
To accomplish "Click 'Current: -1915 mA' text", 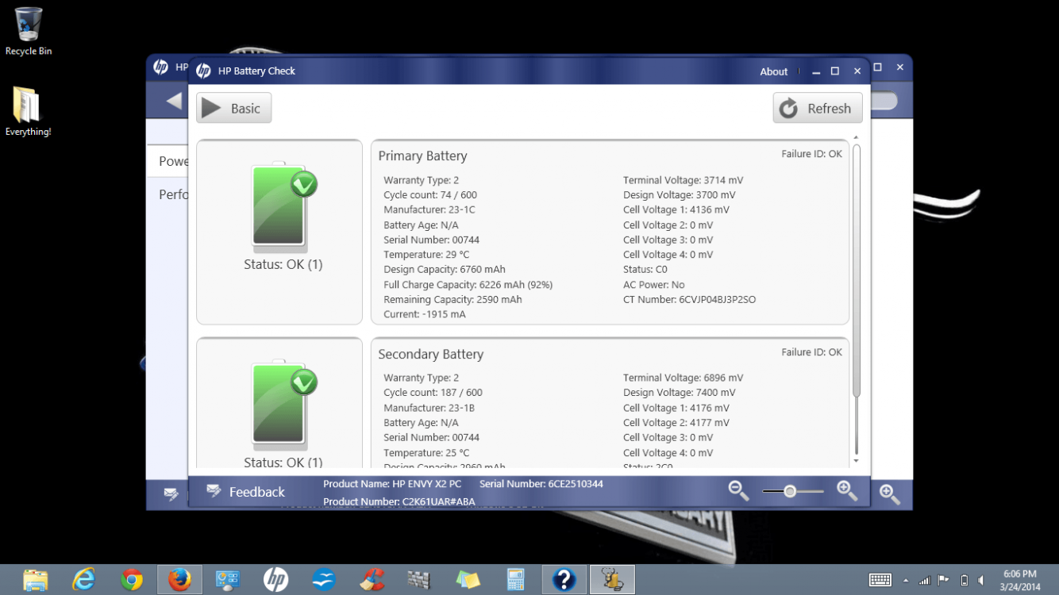I will coord(425,315).
